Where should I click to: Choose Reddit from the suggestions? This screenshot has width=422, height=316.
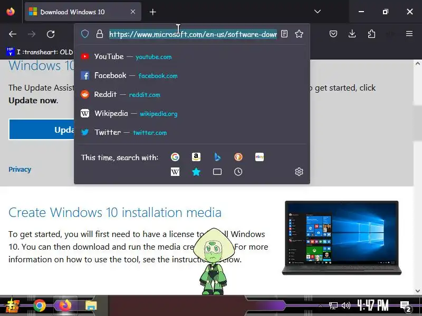192,94
